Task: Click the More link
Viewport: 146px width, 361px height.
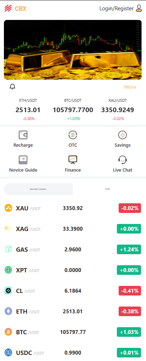Action: point(130,87)
